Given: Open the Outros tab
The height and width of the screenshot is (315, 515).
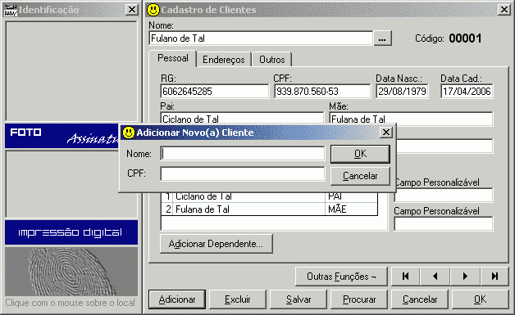Looking at the screenshot, I should point(272,60).
